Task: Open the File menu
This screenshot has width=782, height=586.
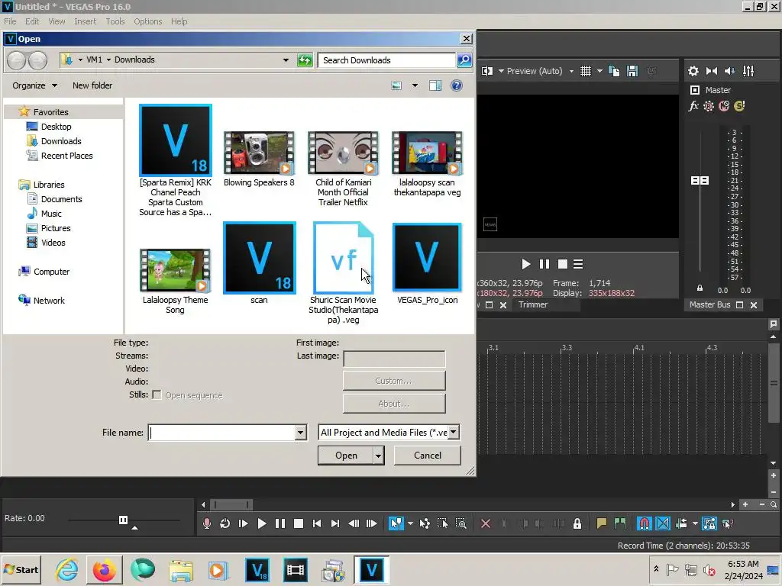Action: pyautogui.click(x=10, y=21)
